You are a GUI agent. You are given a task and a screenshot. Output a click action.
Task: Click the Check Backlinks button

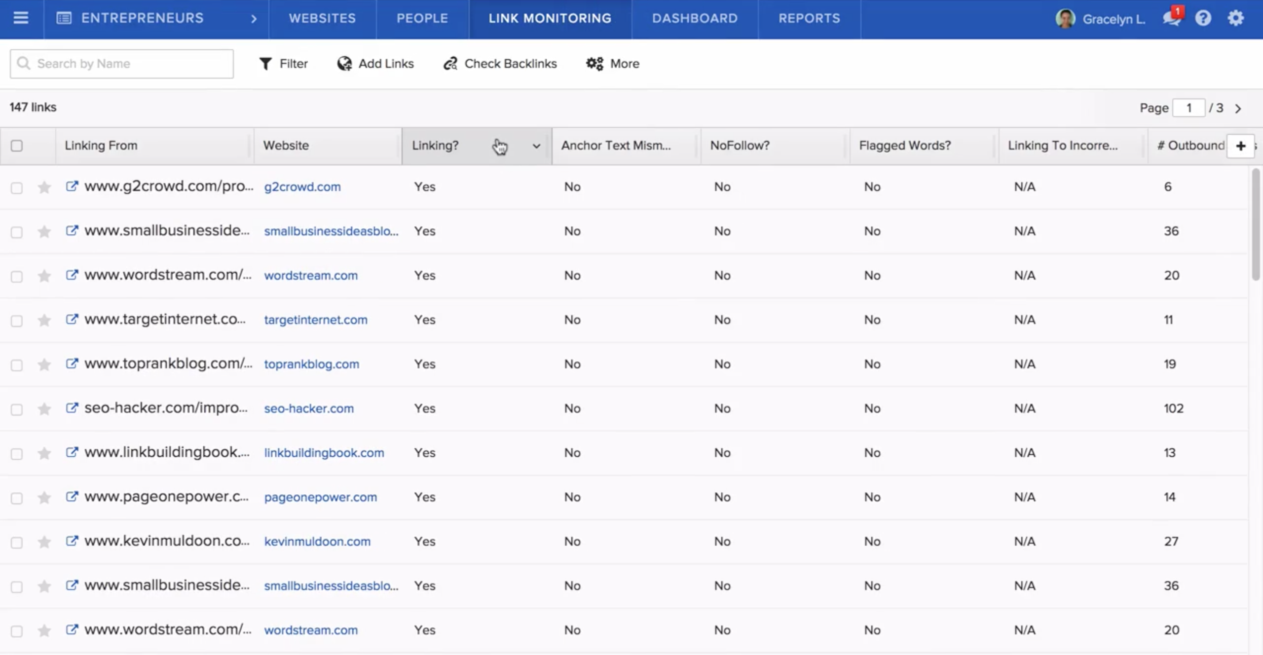click(500, 64)
